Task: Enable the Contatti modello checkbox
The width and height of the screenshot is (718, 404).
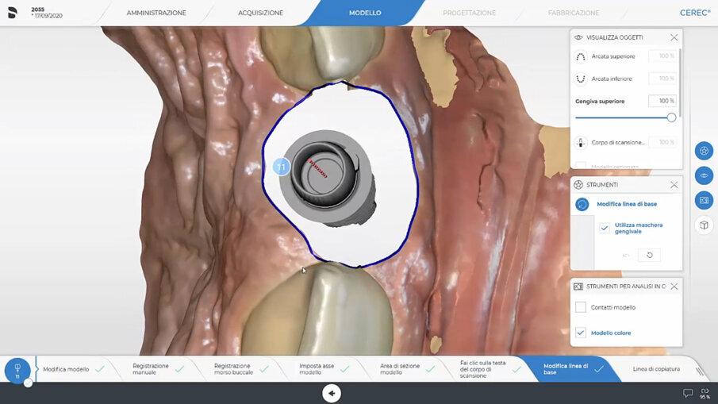Action: (x=581, y=307)
